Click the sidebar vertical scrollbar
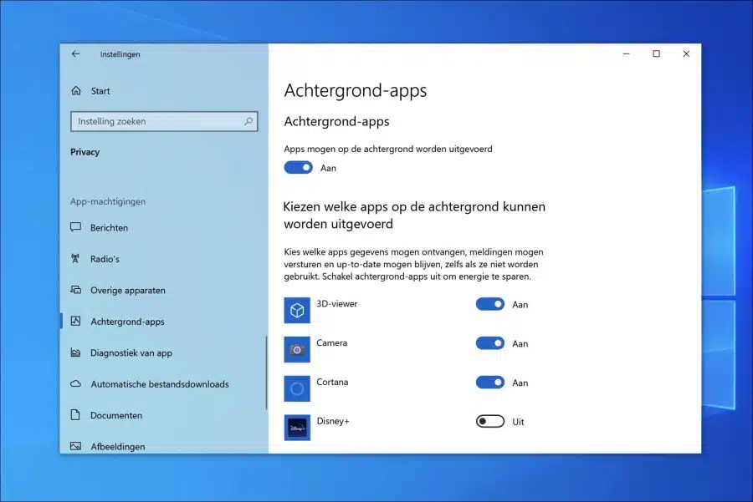The image size is (753, 502). coord(266,373)
